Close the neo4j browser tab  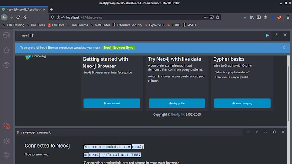coord(44,10)
